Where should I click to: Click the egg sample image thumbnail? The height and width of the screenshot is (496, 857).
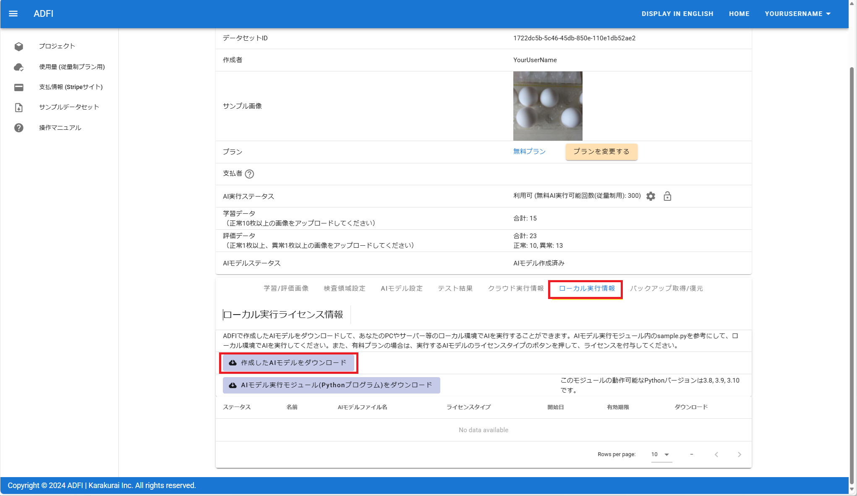coord(547,106)
